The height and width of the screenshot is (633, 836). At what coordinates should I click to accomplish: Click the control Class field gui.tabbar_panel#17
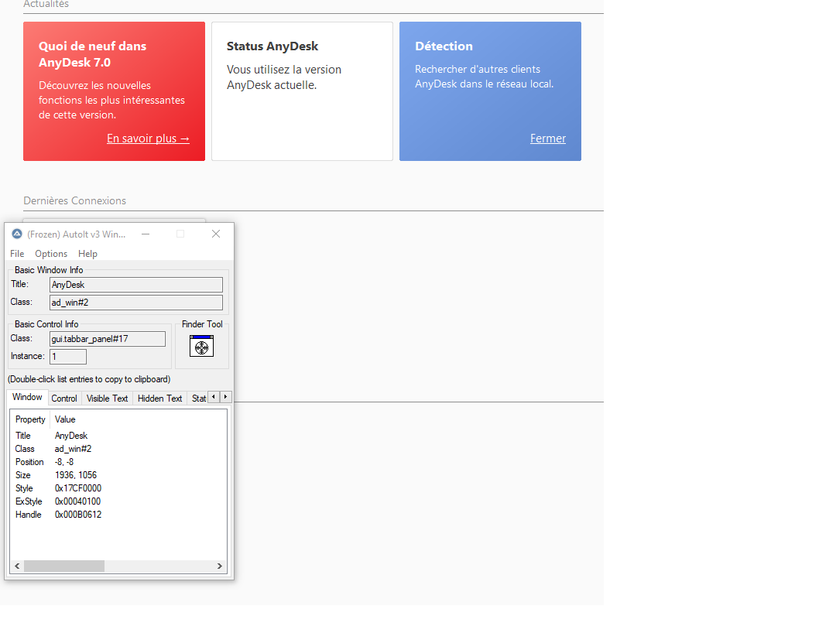[107, 339]
